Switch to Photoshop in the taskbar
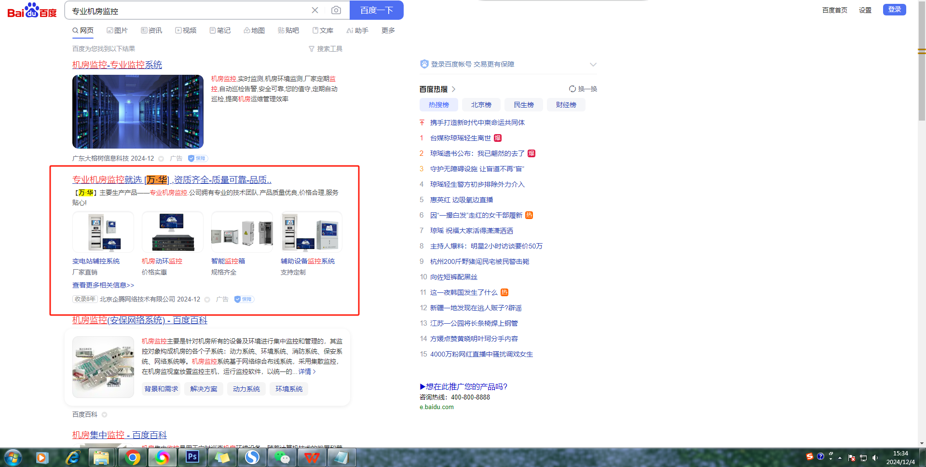The height and width of the screenshot is (467, 926). point(192,457)
